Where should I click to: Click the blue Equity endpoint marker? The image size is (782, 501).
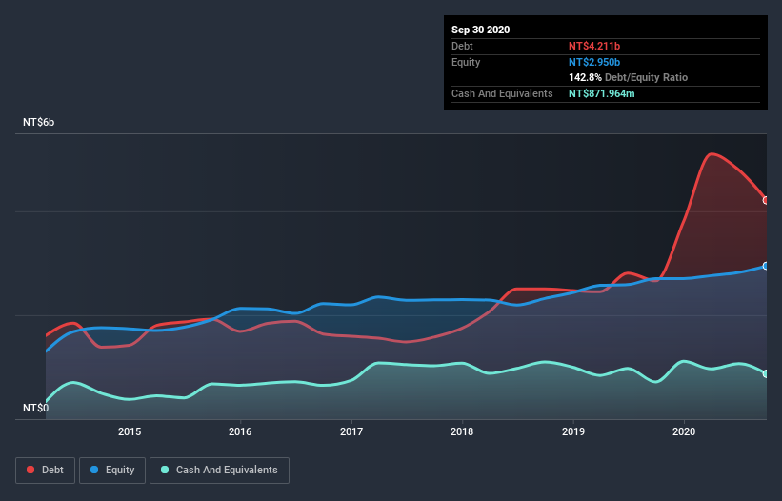point(766,266)
